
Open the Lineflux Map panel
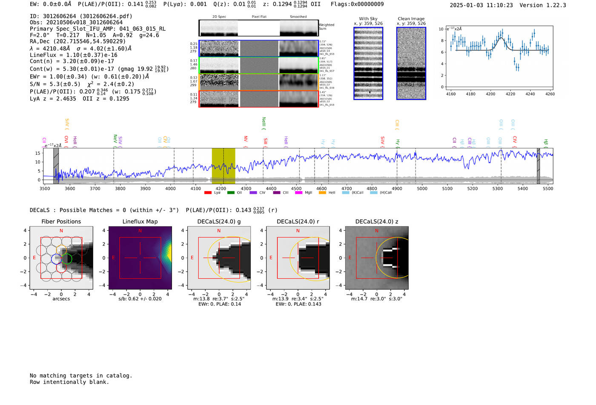click(x=140, y=258)
